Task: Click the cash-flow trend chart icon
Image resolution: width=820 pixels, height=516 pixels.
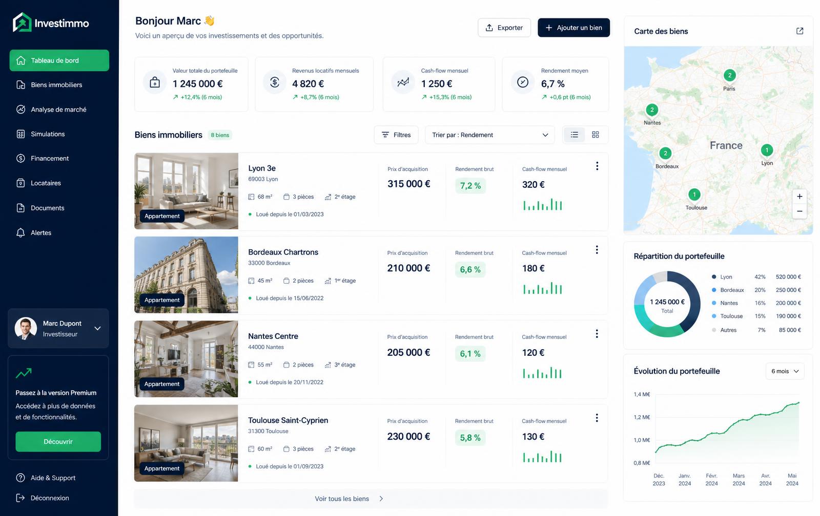Action: coord(403,82)
